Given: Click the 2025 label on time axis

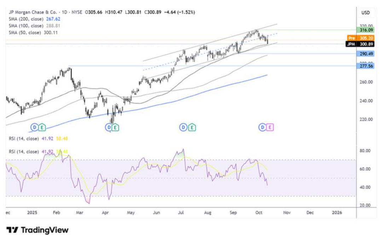Looking at the screenshot, I should [32, 213].
